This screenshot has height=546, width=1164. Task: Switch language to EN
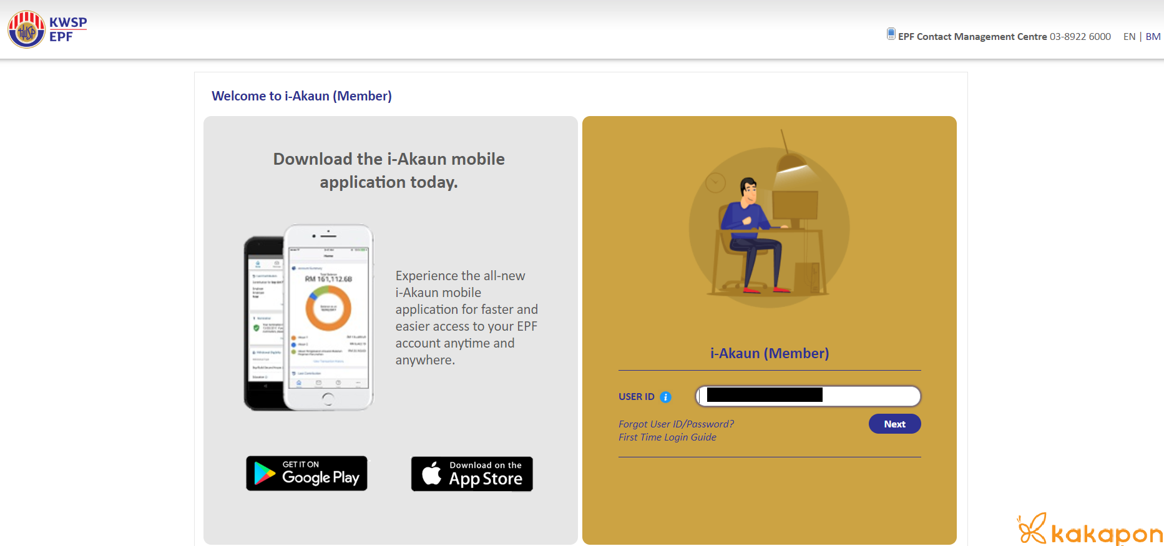coord(1129,37)
